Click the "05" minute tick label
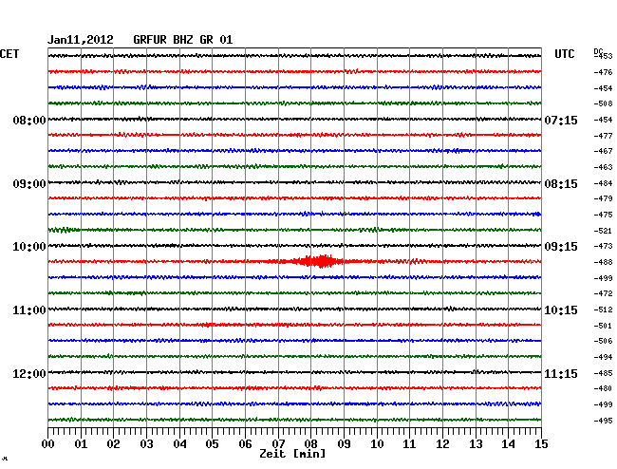This screenshot has height=469, width=617. point(212,444)
